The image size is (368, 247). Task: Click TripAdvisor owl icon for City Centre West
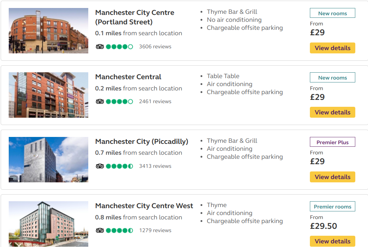100,230
